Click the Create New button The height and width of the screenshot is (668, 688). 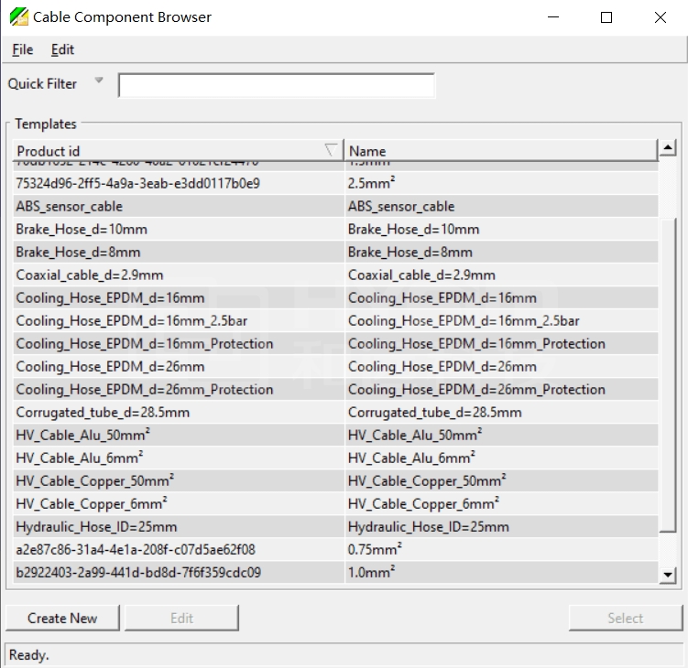pyautogui.click(x=62, y=618)
